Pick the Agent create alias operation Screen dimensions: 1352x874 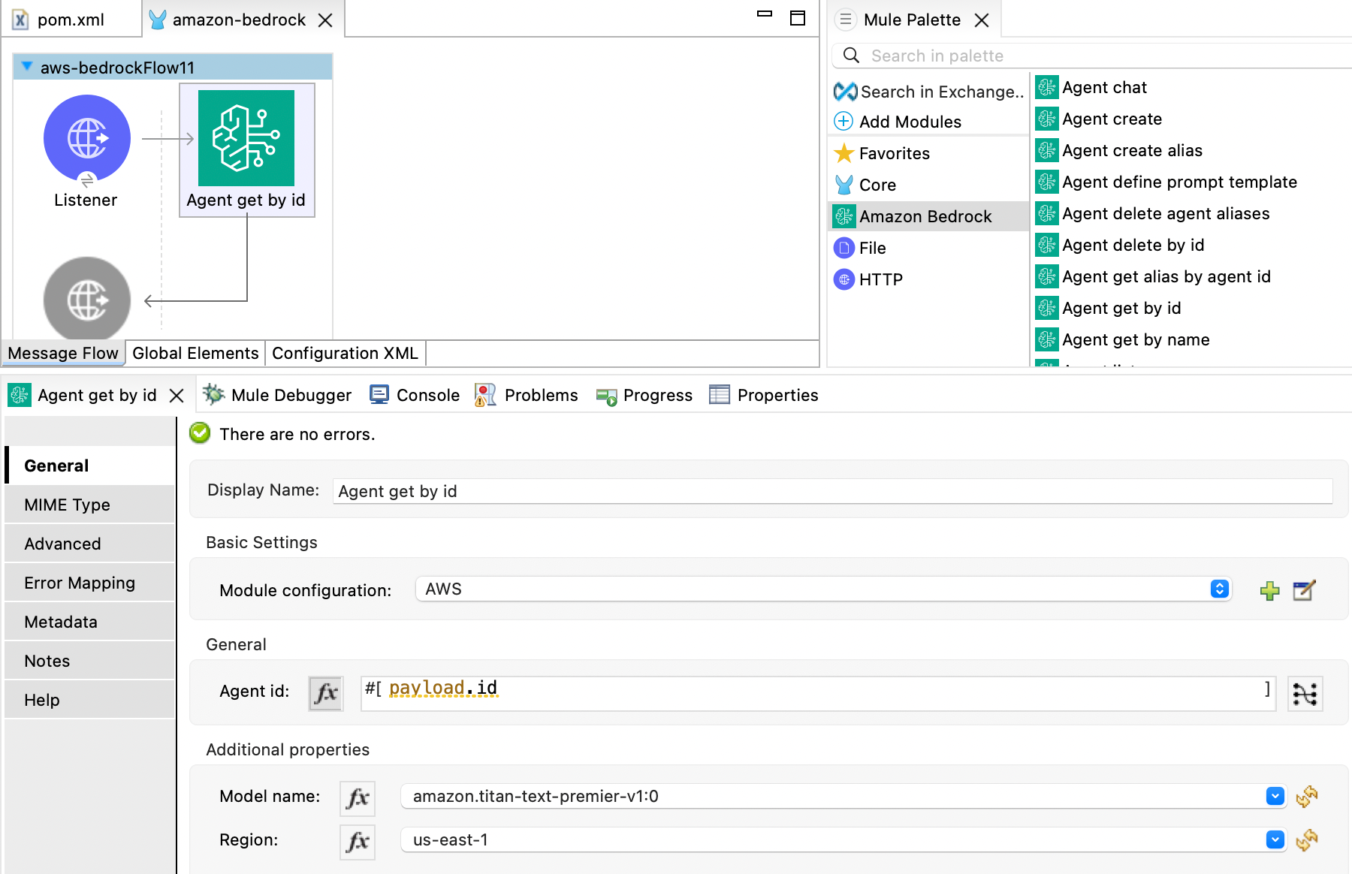pos(1120,151)
